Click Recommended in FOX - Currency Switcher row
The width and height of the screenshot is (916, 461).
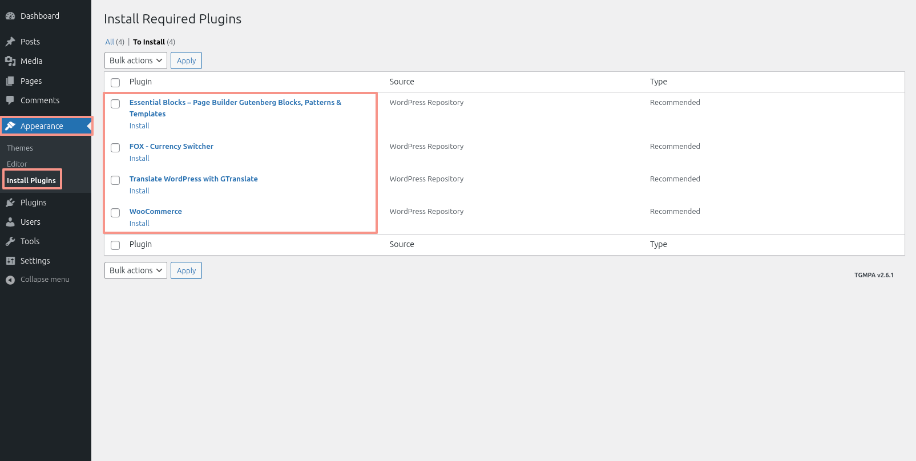tap(675, 147)
